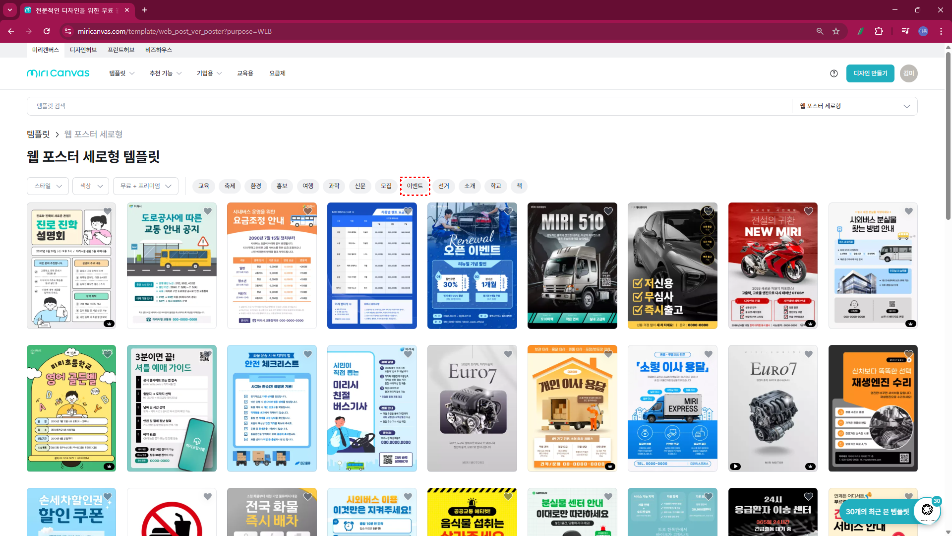Filter templates by the 축제 tag
Image resolution: width=952 pixels, height=536 pixels.
230,186
